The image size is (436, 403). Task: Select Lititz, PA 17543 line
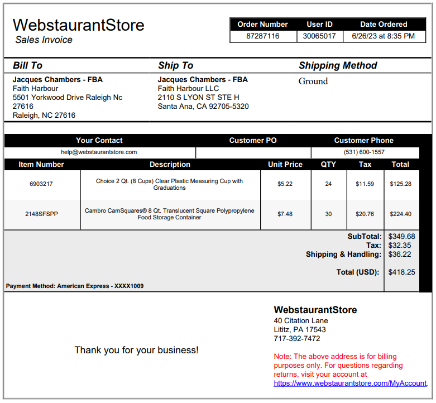[x=300, y=330]
